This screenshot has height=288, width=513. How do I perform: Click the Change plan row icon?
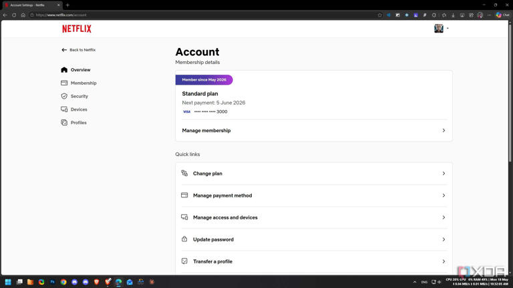click(x=184, y=173)
